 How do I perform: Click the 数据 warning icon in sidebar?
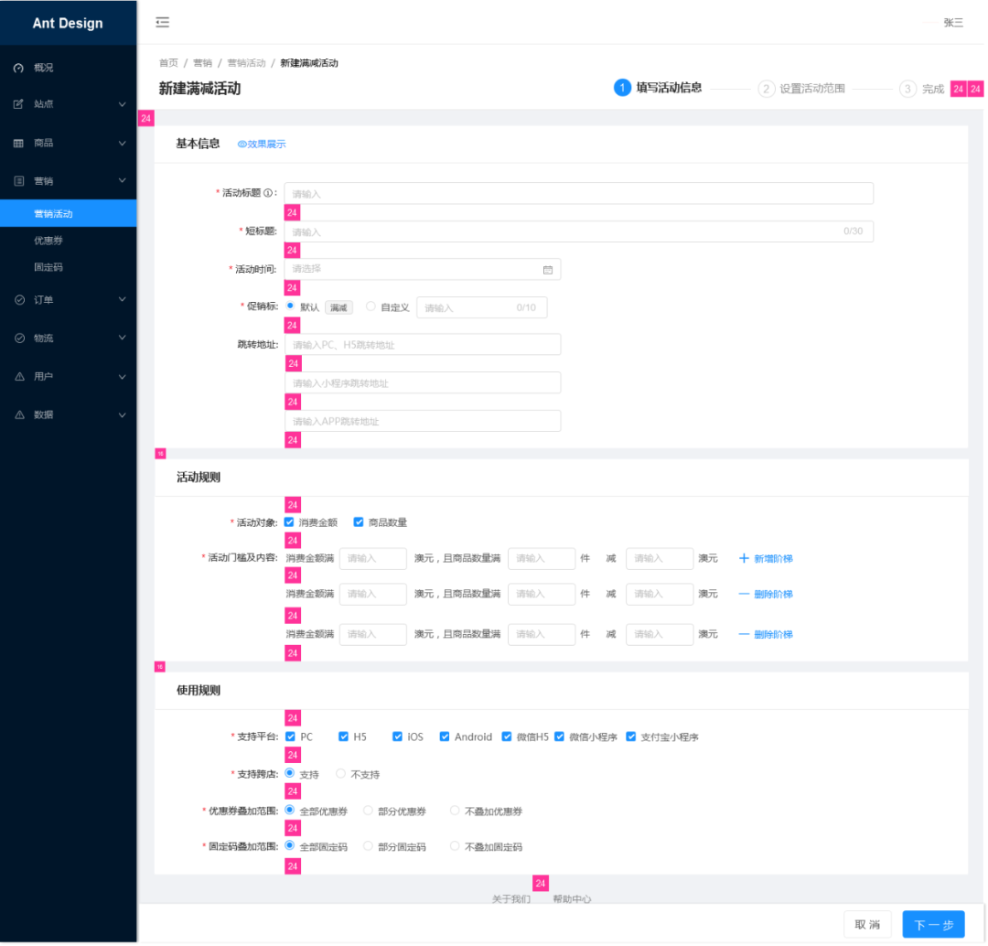click(x=19, y=414)
